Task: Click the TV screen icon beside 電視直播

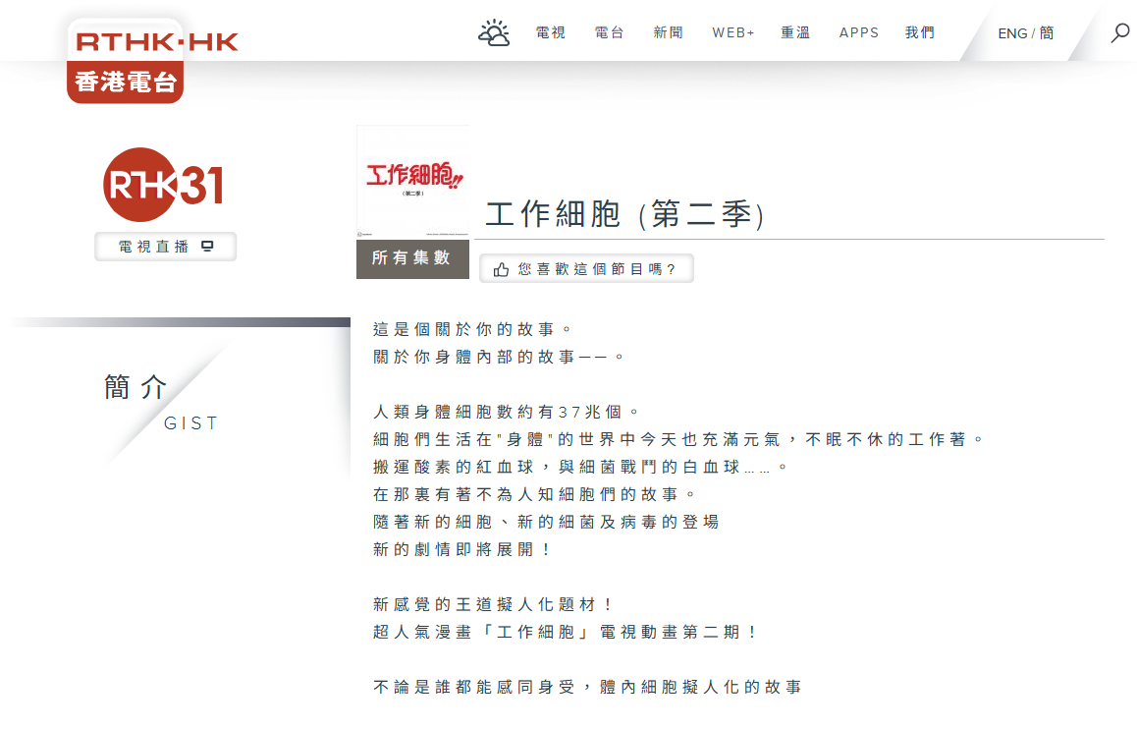Action: (x=207, y=247)
